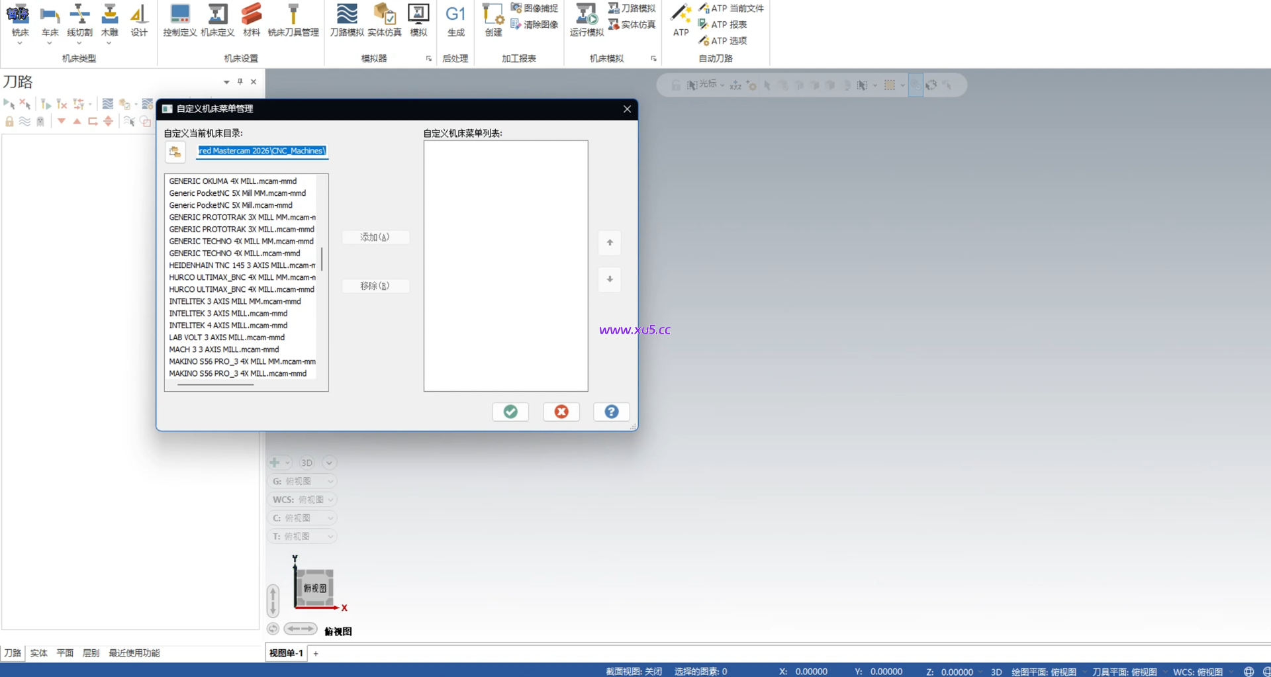Screen dimensions: 1271x677
Task: Launch 实体仿真 in the simulator group
Action: 385,20
